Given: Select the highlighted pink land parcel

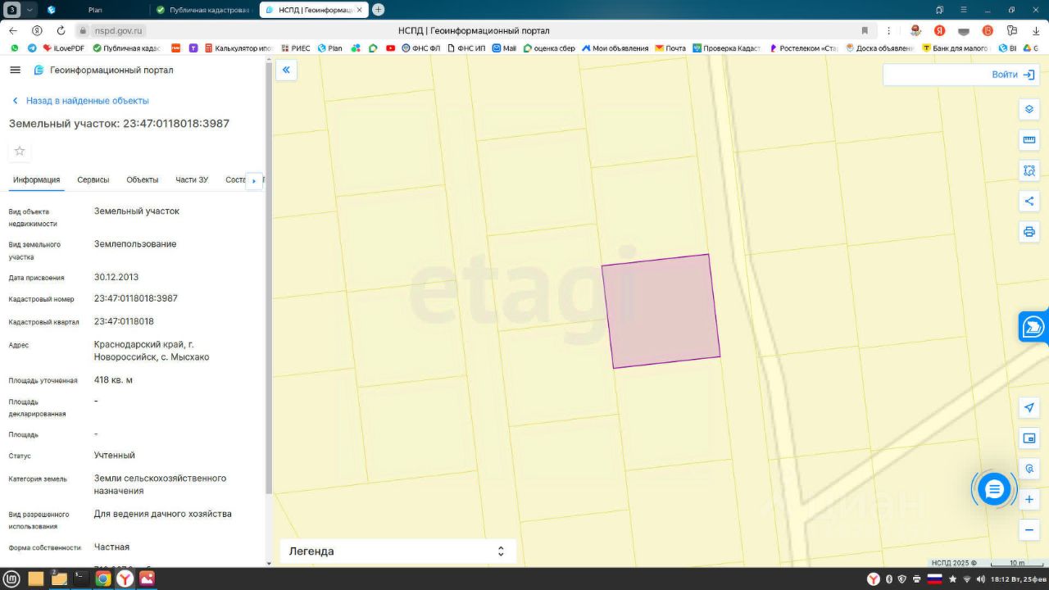Looking at the screenshot, I should 661,311.
